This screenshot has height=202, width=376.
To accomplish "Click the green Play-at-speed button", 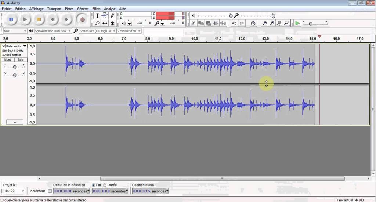I will click(297, 23).
